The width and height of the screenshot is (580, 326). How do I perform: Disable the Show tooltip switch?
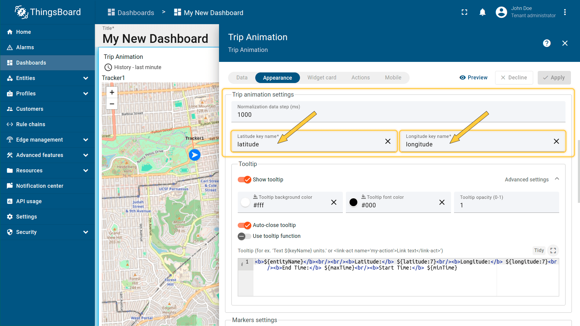pos(244,180)
